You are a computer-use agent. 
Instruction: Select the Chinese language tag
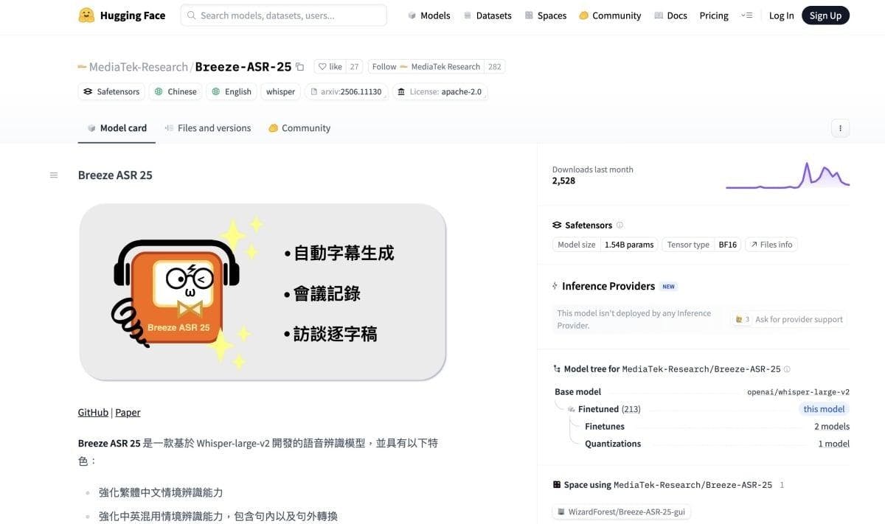[x=176, y=92]
